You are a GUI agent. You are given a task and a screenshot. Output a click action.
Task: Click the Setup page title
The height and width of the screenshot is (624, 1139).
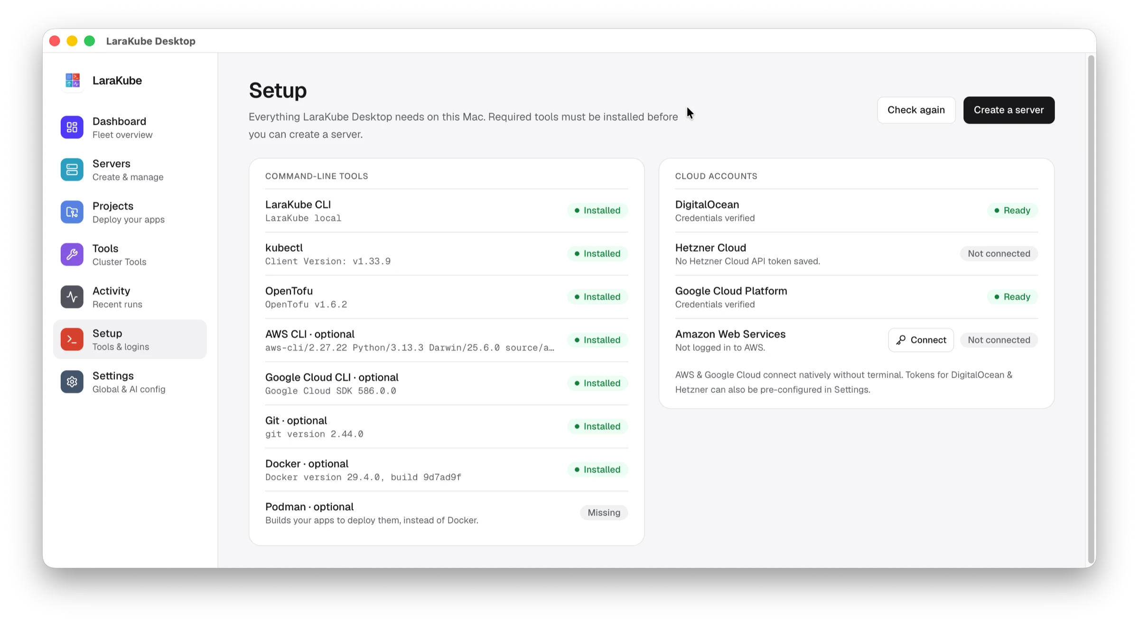point(278,90)
